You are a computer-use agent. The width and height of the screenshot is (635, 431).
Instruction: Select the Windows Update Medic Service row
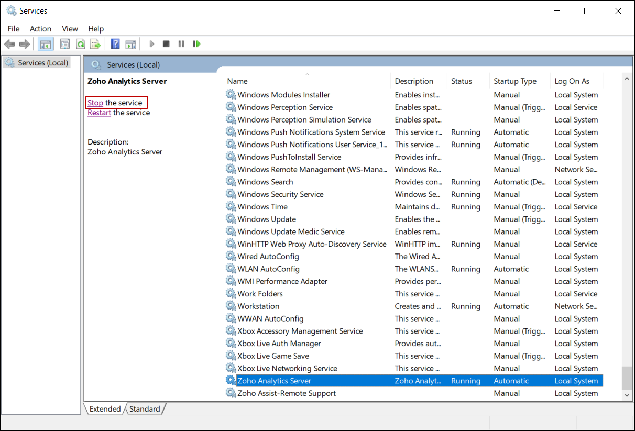coord(414,231)
